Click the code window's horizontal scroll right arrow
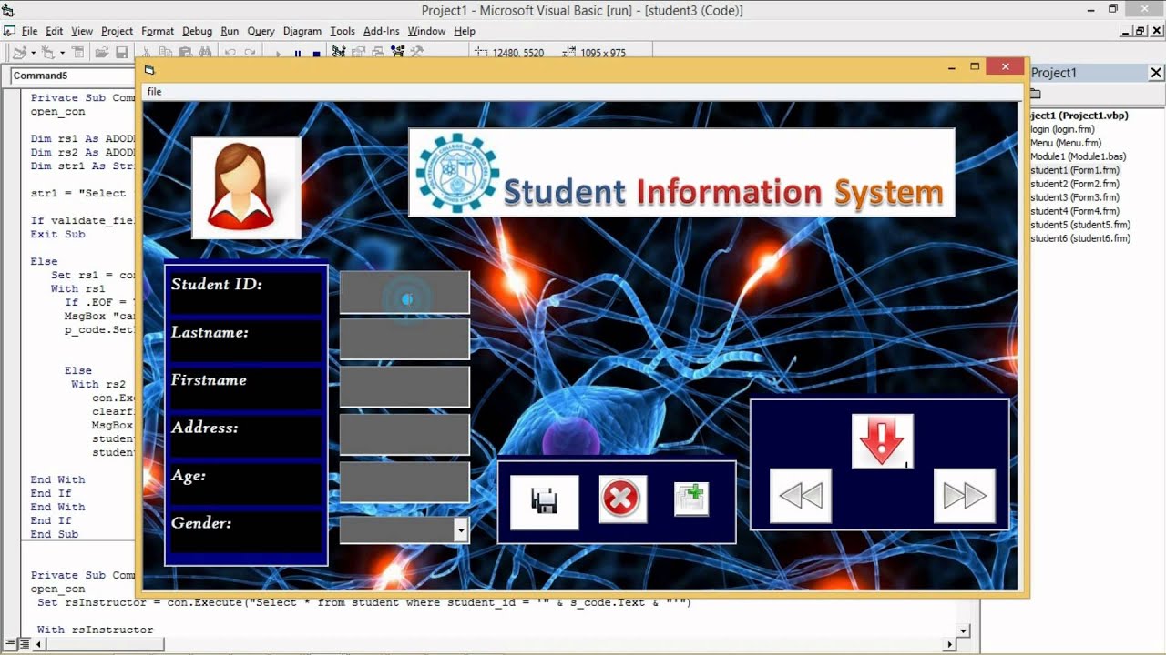Screen dimensions: 1166x655 coord(949,644)
